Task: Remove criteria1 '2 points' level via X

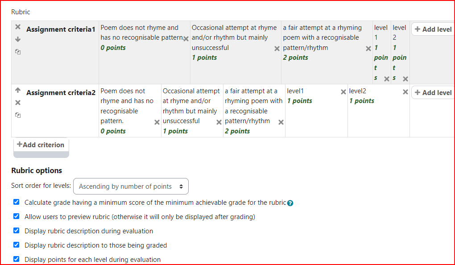Action: click(x=368, y=49)
